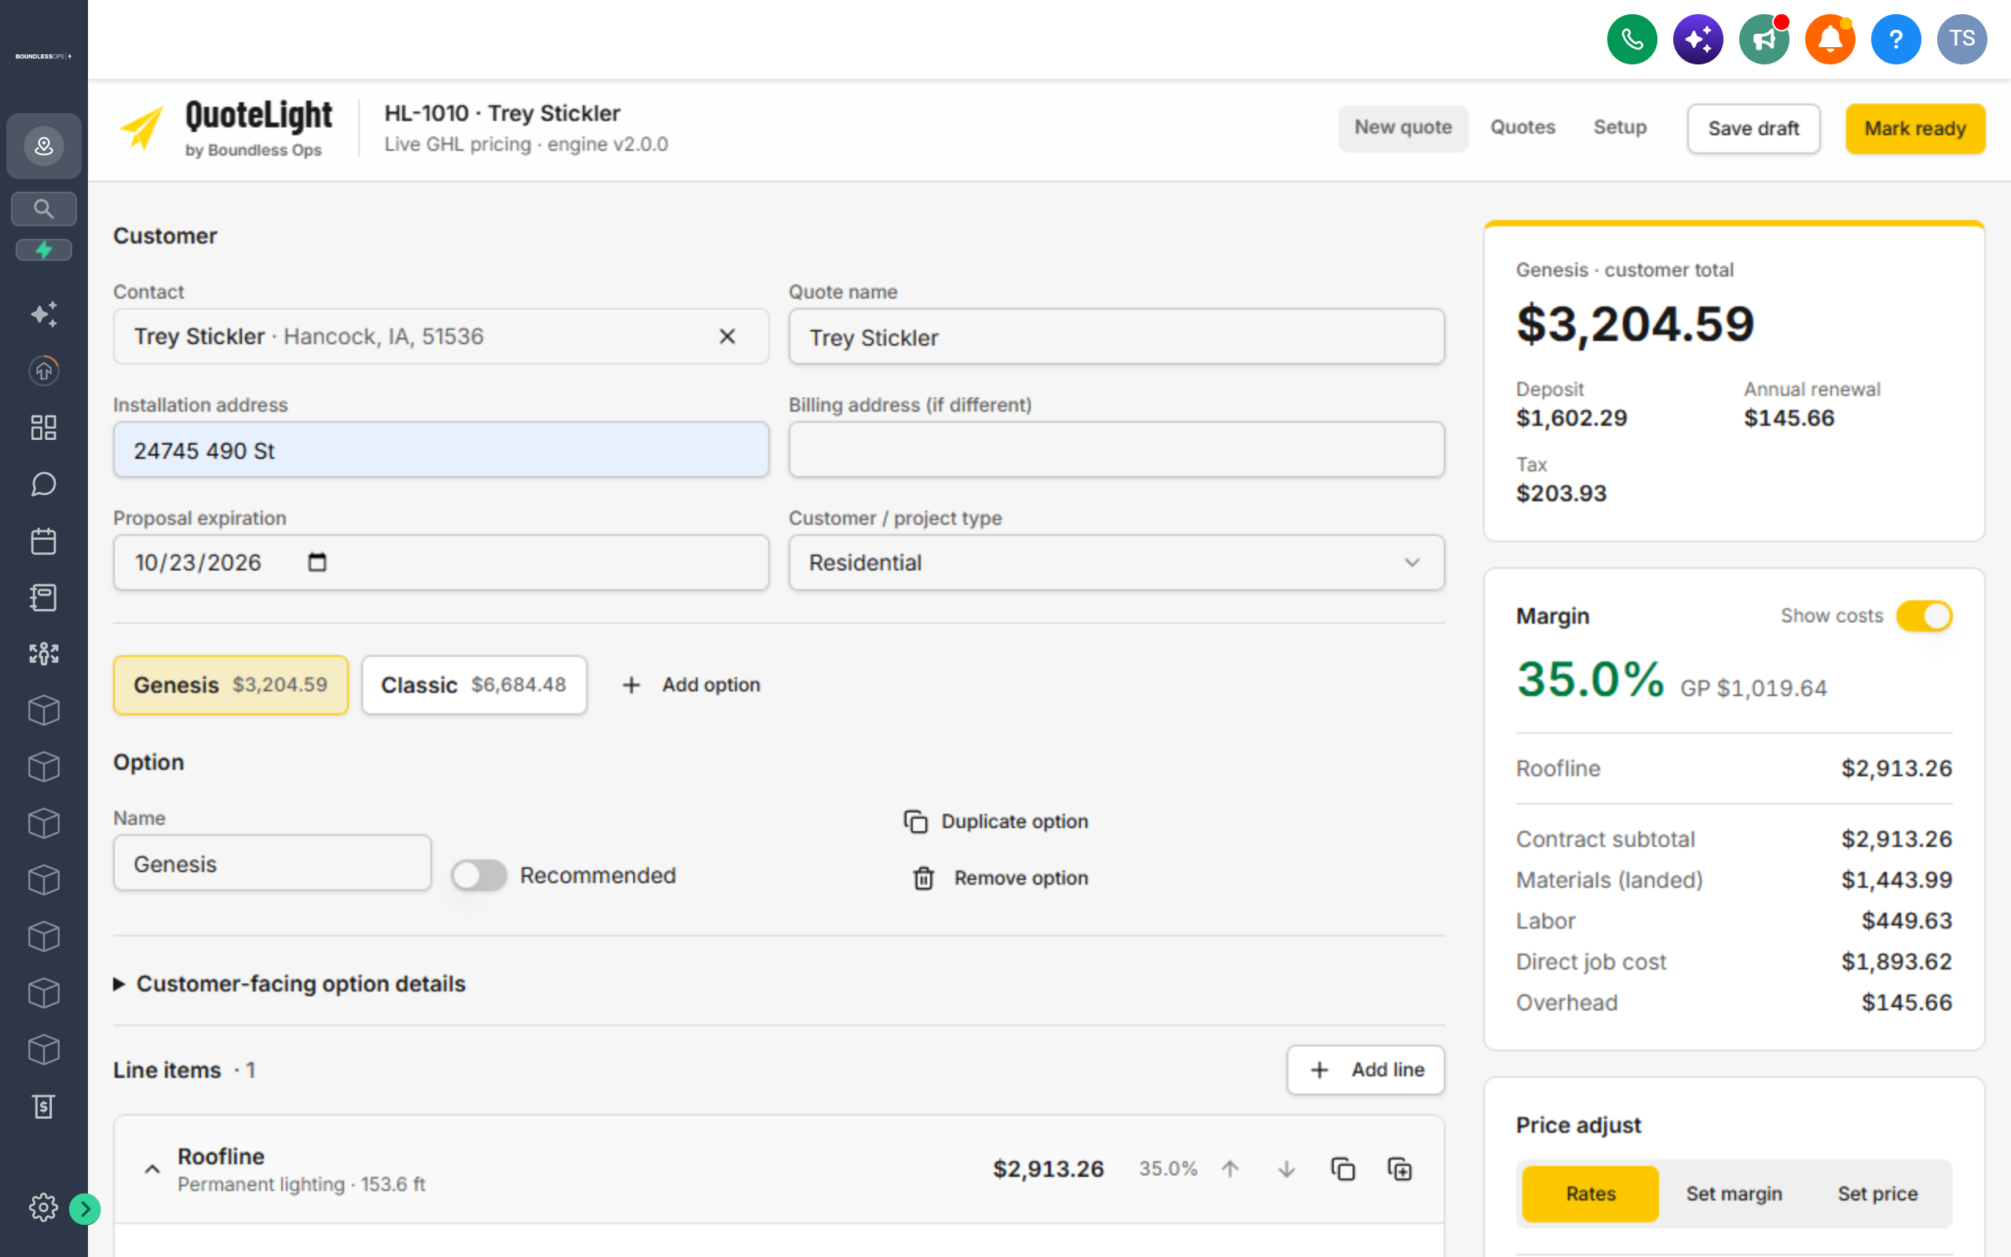Focus the Billing address field
Screen dimensions: 2011x1257
1116,449
